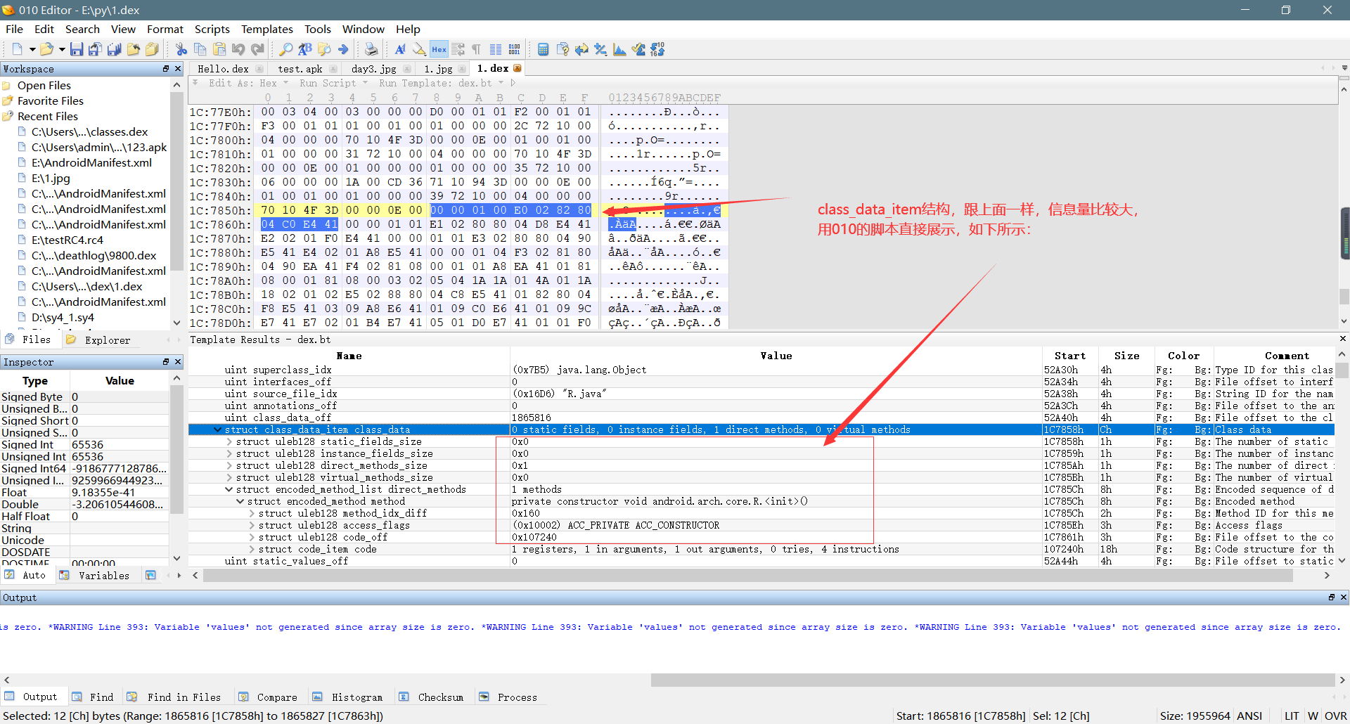Redo the last undone edit
The image size is (1350, 724).
257,49
